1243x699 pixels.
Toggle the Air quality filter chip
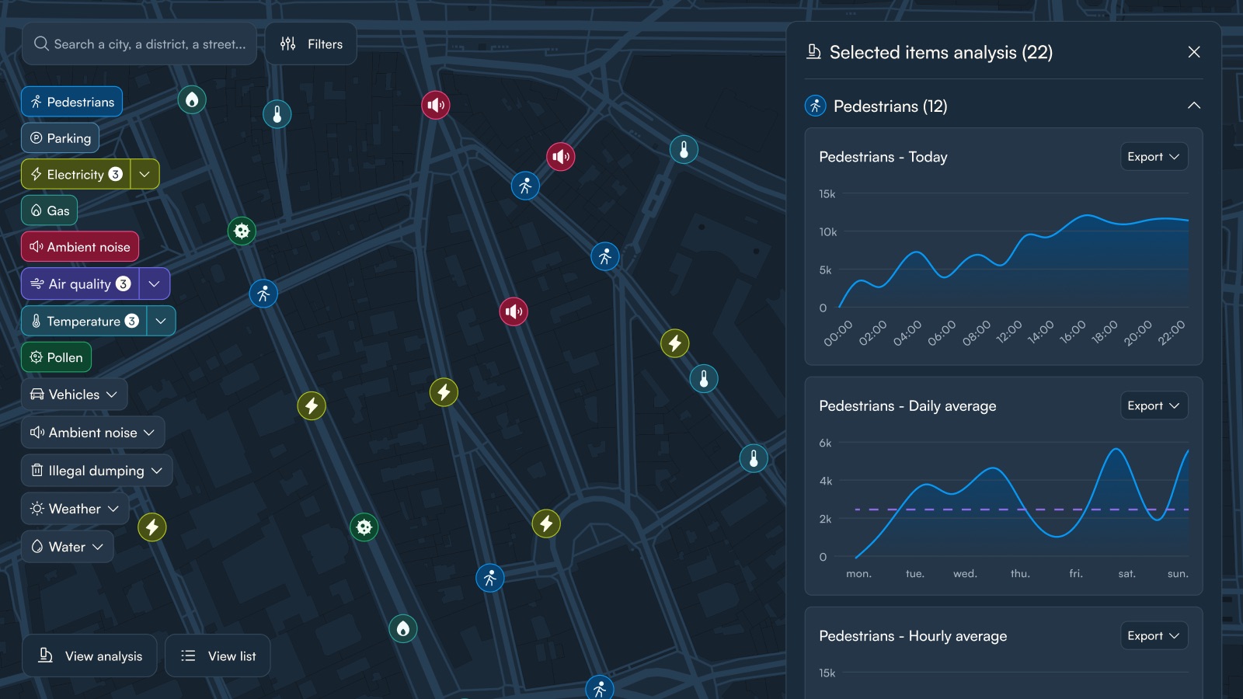(x=80, y=283)
